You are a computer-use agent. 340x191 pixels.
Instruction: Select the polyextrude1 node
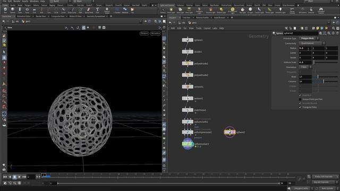click(x=188, y=64)
